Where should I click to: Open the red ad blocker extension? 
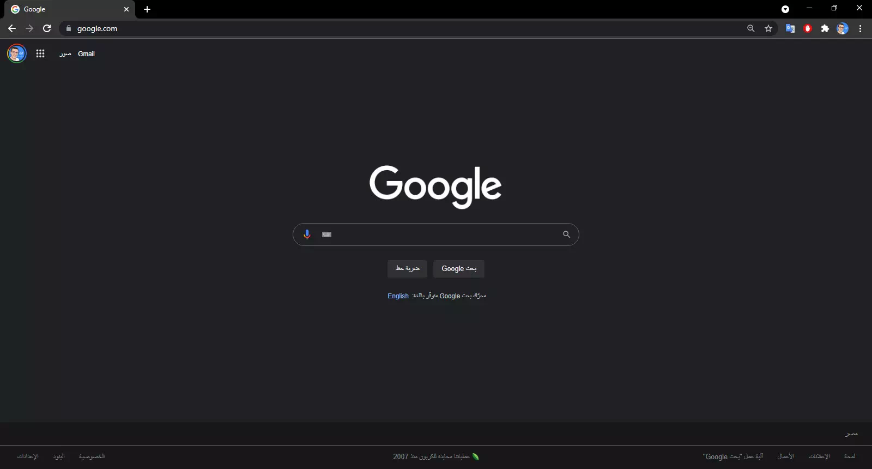click(808, 28)
